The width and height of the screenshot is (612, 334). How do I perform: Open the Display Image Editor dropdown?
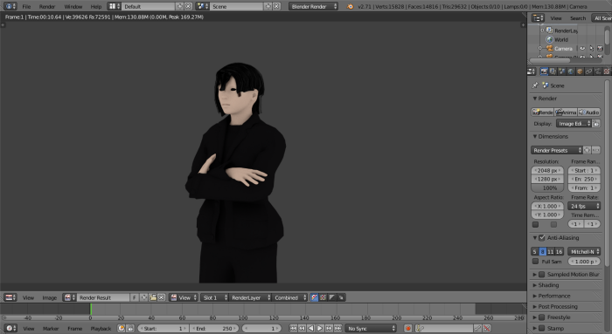(x=574, y=124)
